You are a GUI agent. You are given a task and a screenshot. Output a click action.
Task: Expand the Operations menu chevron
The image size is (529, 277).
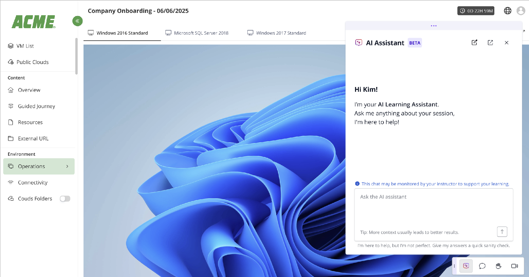[x=67, y=166]
